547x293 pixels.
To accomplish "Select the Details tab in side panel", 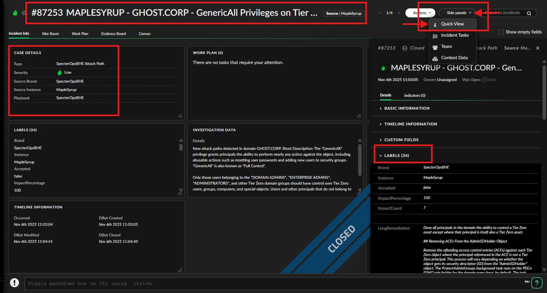I will click(385, 95).
